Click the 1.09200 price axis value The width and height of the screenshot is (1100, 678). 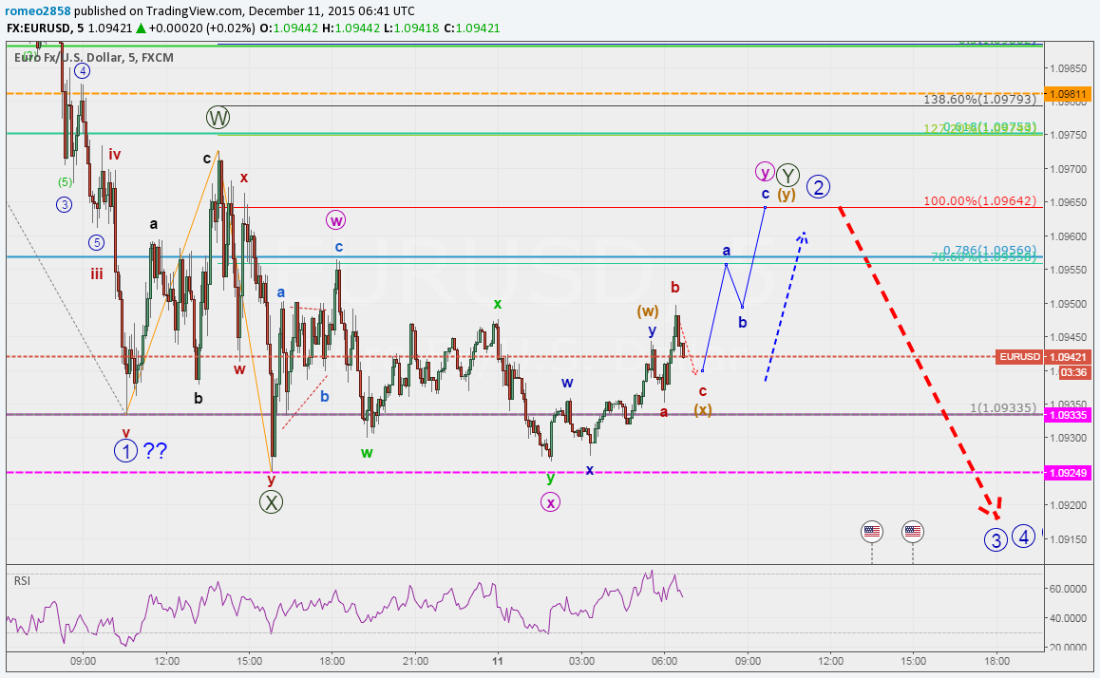coord(1068,505)
